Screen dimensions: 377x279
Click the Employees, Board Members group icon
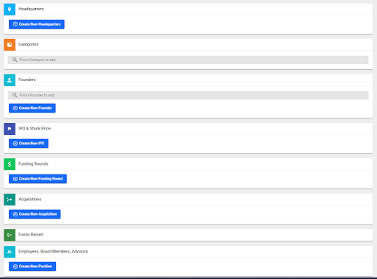[x=10, y=252]
